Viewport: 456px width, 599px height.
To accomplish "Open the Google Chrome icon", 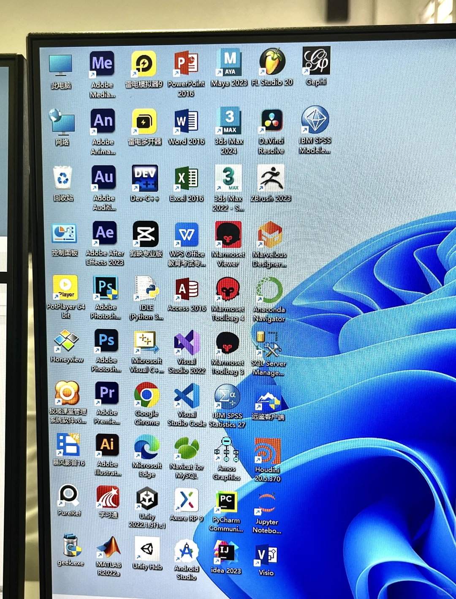I will coord(147,395).
